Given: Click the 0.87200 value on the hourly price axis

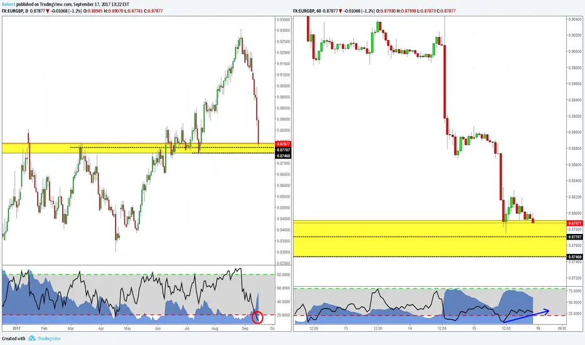Looking at the screenshot, I should click(x=575, y=278).
